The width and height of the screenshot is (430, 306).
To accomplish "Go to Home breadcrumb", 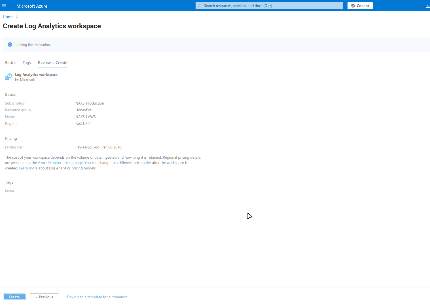I will 8,17.
